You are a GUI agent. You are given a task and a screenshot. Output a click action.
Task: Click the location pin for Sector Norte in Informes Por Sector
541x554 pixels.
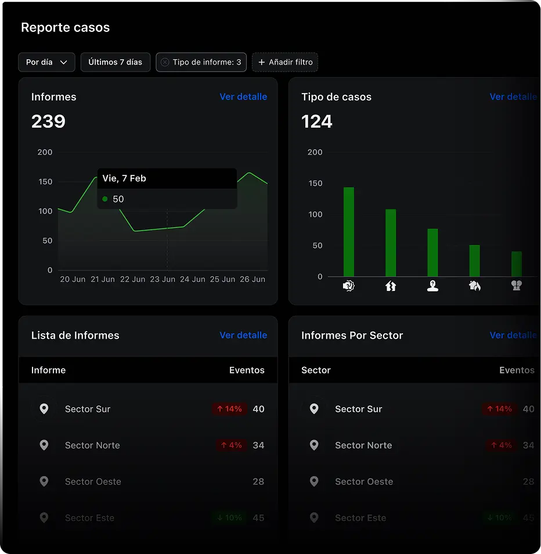tap(314, 445)
